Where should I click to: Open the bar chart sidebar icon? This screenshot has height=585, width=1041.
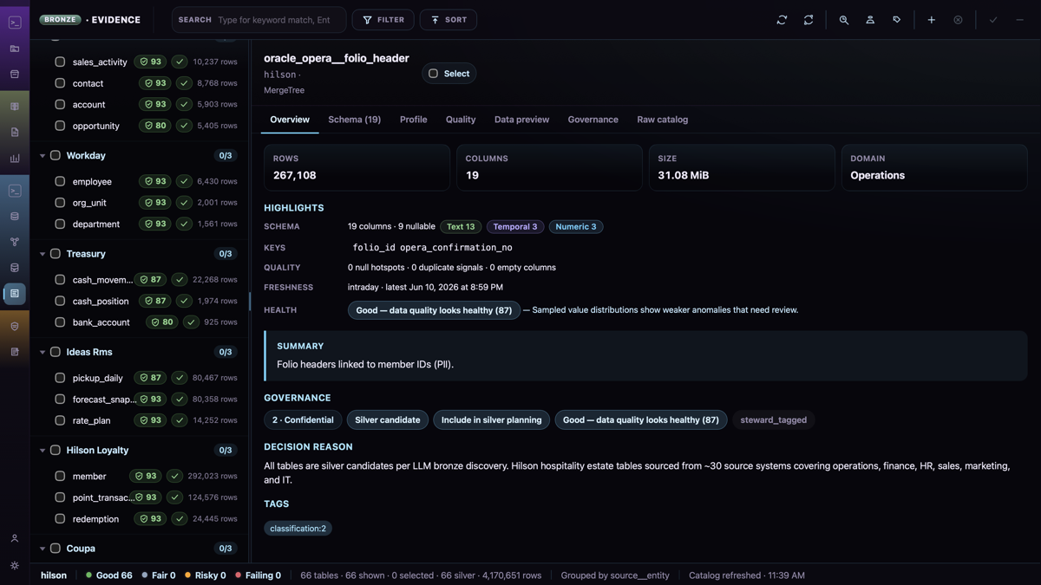[15, 159]
